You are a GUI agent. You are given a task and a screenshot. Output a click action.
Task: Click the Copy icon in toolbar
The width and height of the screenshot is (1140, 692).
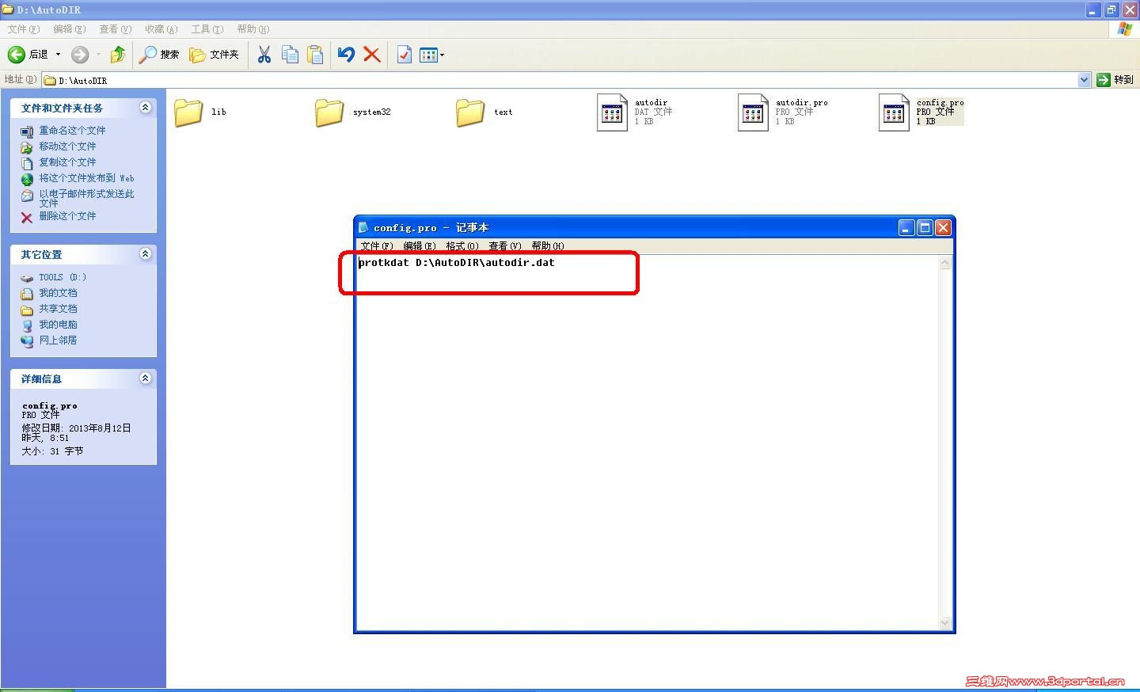[290, 55]
